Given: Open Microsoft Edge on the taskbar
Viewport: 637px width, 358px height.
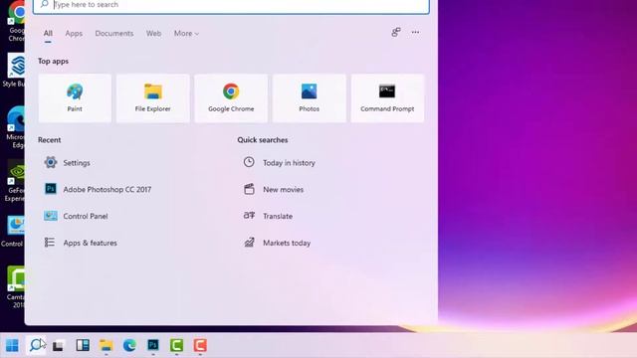Looking at the screenshot, I should 129,345.
